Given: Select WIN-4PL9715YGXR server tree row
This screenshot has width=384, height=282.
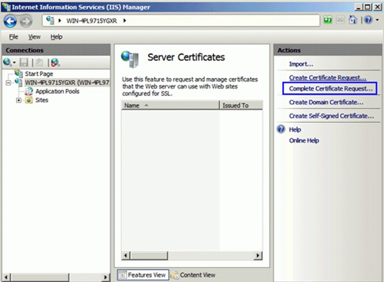Looking at the screenshot, I should (x=67, y=83).
